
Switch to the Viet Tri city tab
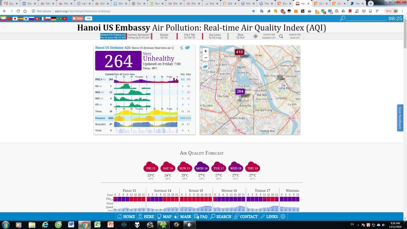(x=190, y=36)
